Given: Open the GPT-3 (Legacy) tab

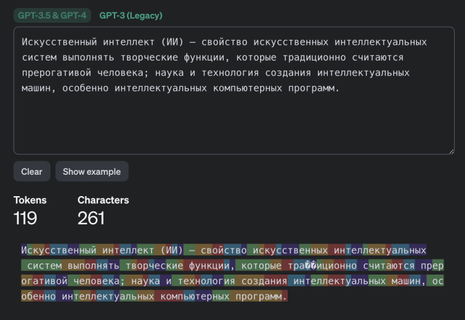Looking at the screenshot, I should (x=131, y=15).
